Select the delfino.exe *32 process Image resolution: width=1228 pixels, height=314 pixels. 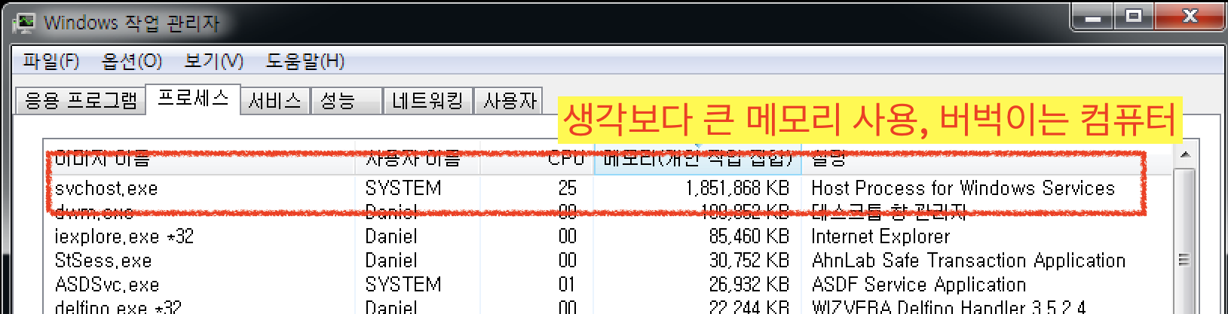[608, 306]
